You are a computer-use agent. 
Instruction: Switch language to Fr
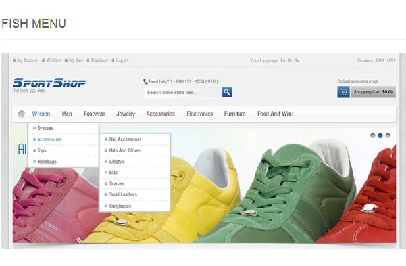290,60
